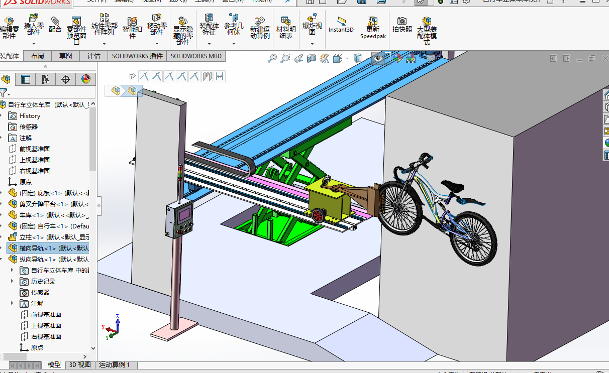Click the 参考几何体 reference geometry tool
609x373 pixels.
[234, 25]
